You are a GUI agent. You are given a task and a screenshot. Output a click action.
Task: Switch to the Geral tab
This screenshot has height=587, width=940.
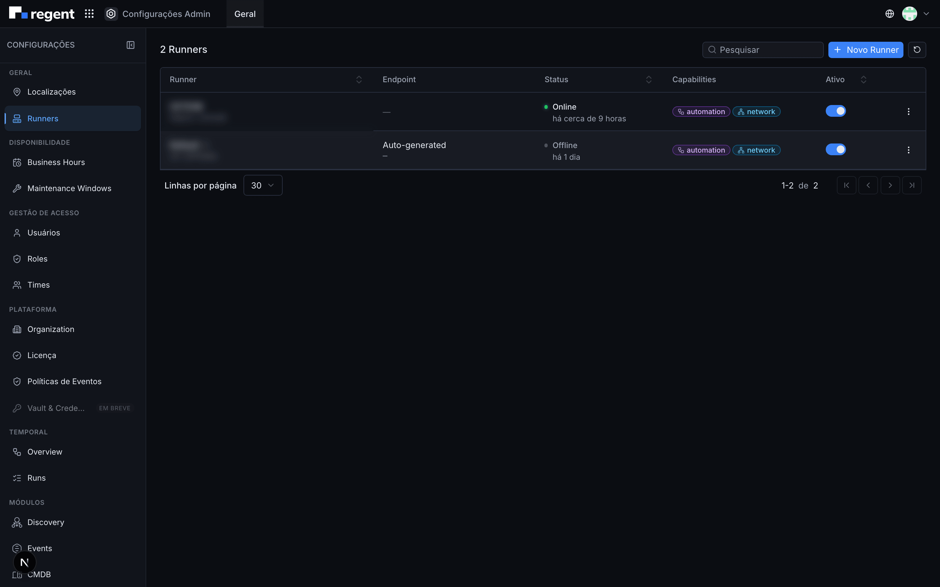click(245, 14)
